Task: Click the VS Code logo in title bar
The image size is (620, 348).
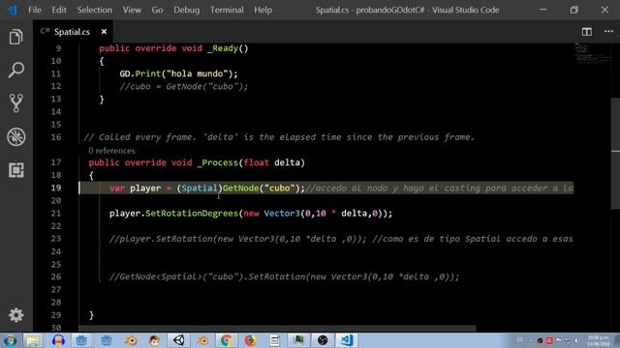Action: [13, 10]
